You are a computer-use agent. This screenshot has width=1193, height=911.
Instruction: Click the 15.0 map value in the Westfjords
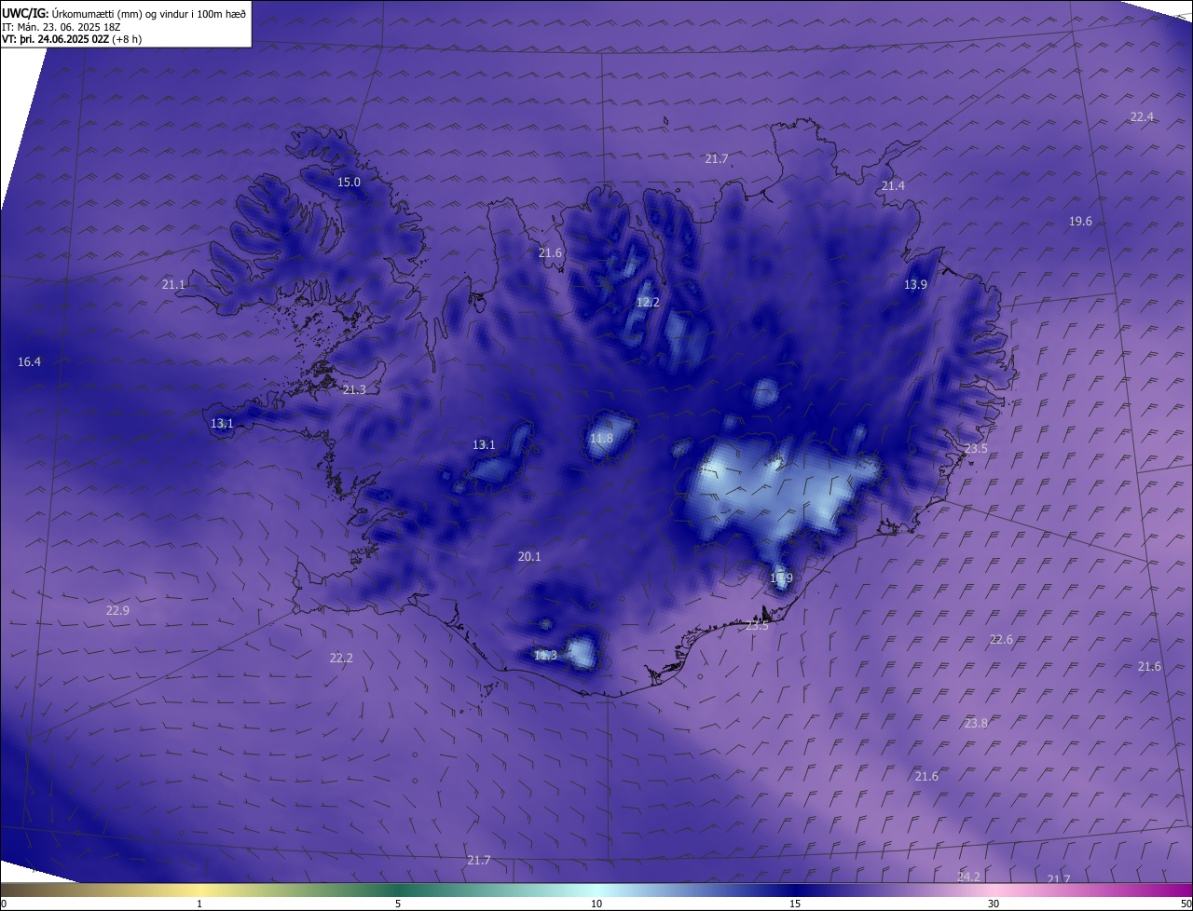[x=349, y=182]
